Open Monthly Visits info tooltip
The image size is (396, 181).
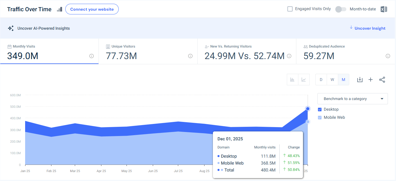pyautogui.click(x=92, y=56)
